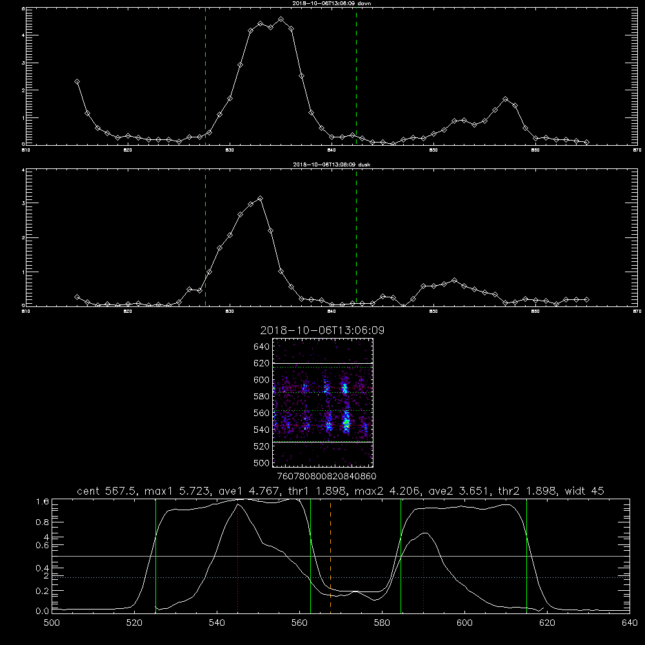645x645 pixels.
Task: Click '0.8' on the profile plot y-axis
Action: [43, 522]
